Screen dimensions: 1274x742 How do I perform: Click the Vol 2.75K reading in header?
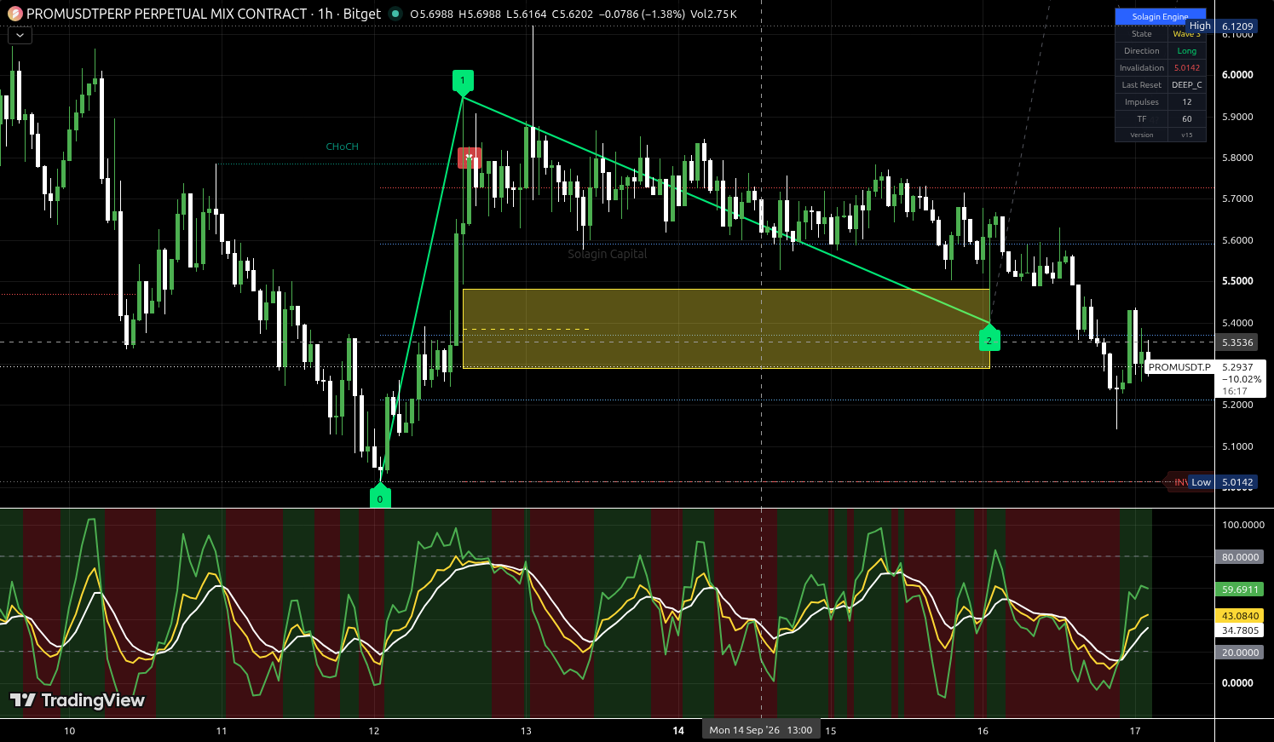point(714,14)
